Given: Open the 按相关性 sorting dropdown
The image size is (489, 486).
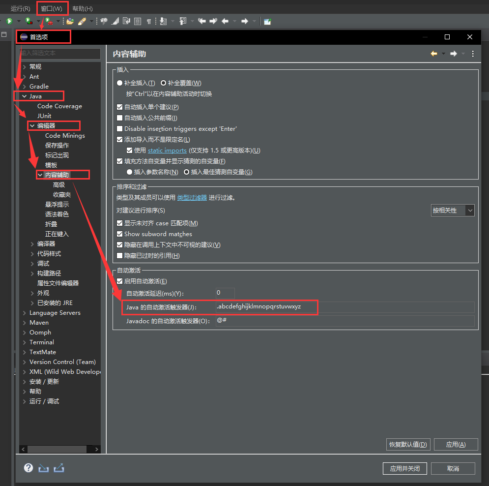Looking at the screenshot, I should pos(453,210).
